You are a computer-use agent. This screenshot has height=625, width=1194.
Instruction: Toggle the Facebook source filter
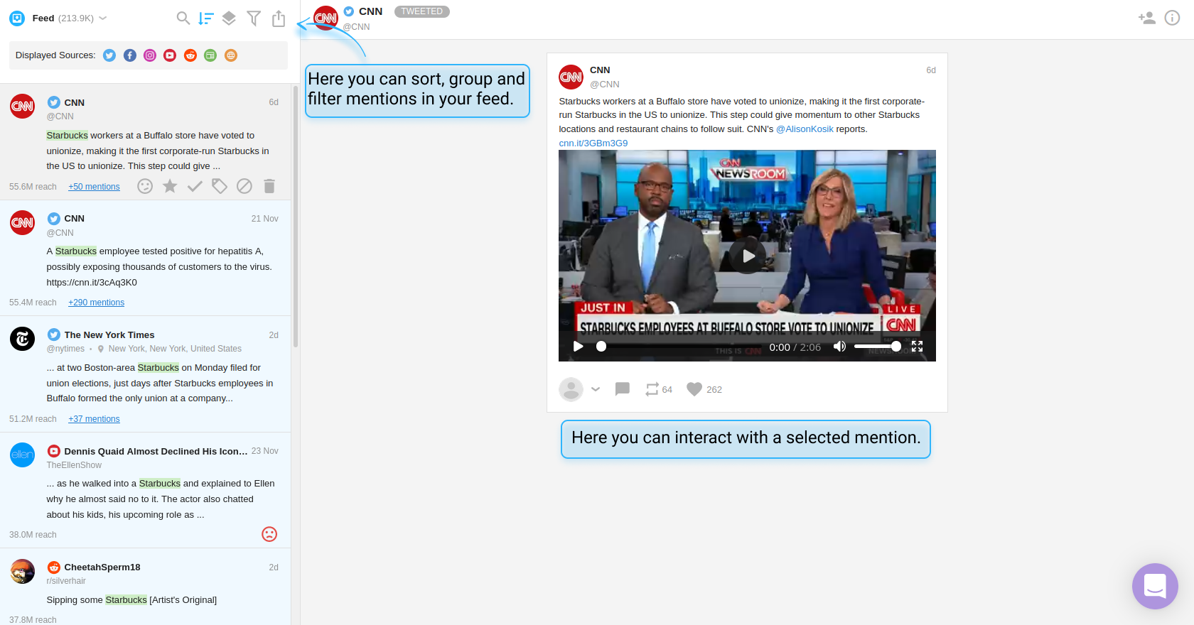tap(130, 55)
